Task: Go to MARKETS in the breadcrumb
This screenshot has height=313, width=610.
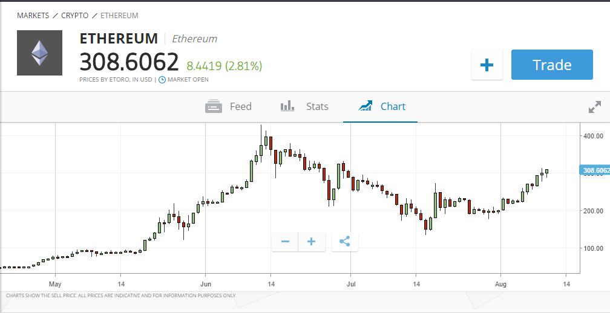Action: click(33, 15)
